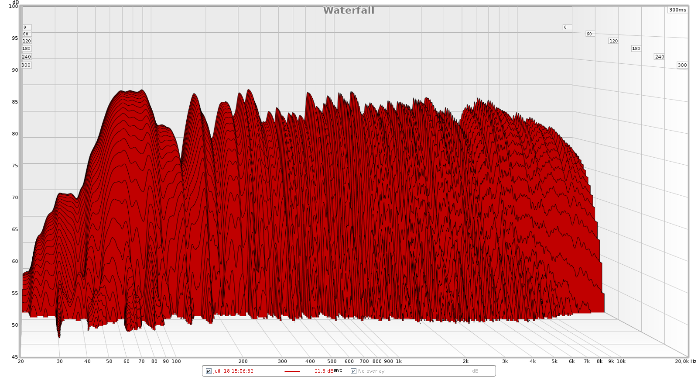Click the grey dB unit label ending the legend

[x=475, y=371]
